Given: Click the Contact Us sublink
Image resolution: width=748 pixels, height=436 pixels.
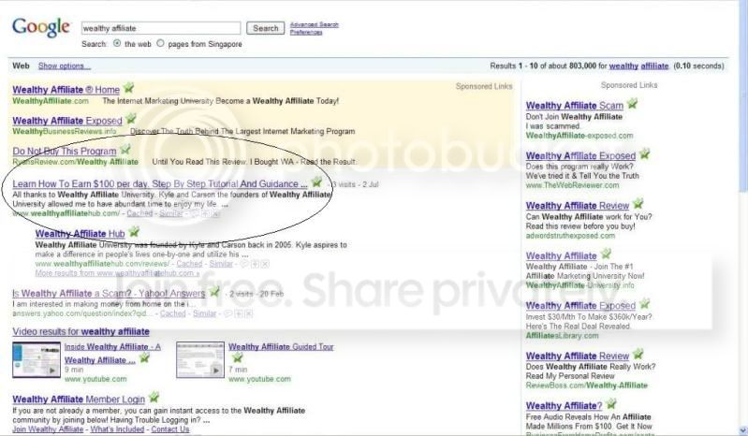Looking at the screenshot, I should point(170,429).
